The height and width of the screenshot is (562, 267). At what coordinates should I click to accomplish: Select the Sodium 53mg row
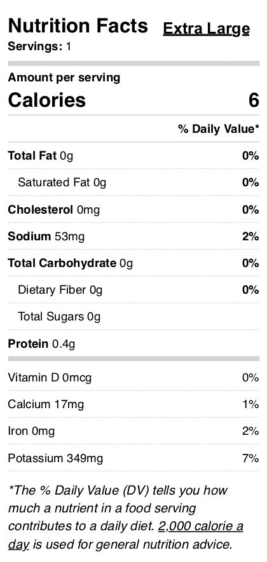click(133, 236)
